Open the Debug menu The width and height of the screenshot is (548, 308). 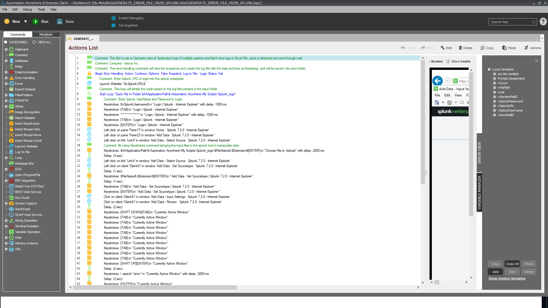pyautogui.click(x=27, y=9)
